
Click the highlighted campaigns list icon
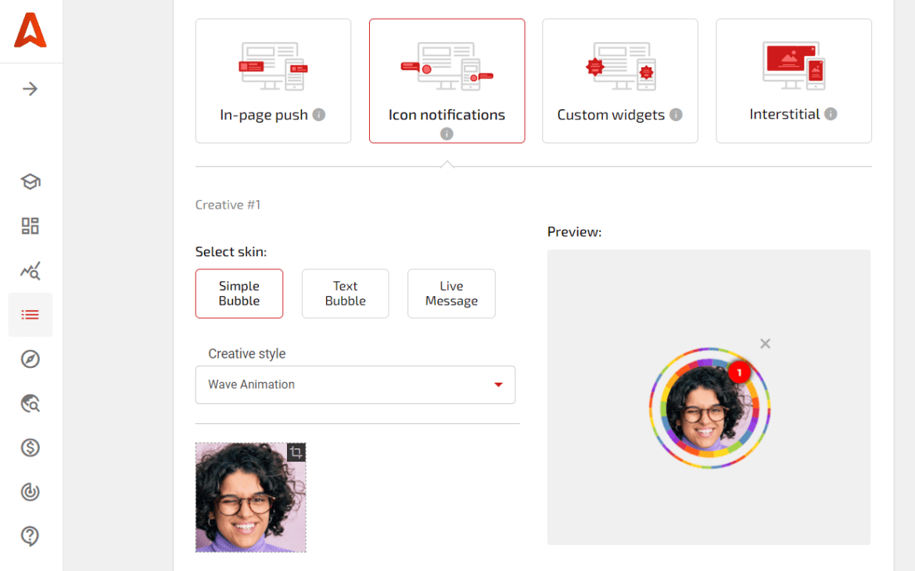(x=30, y=314)
